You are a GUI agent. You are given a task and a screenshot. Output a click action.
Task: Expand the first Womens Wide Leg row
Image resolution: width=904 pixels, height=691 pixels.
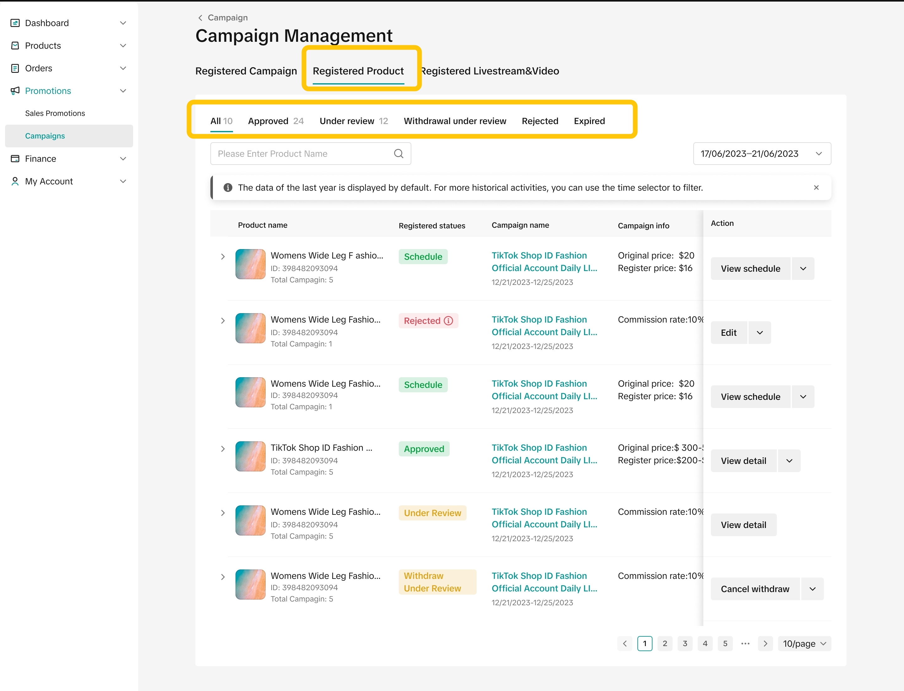[223, 257]
